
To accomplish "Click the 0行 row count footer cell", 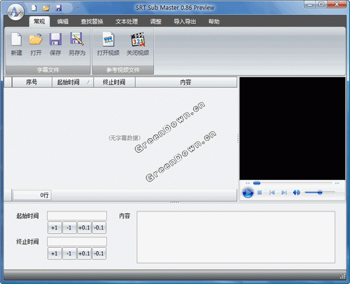I will click(x=32, y=195).
